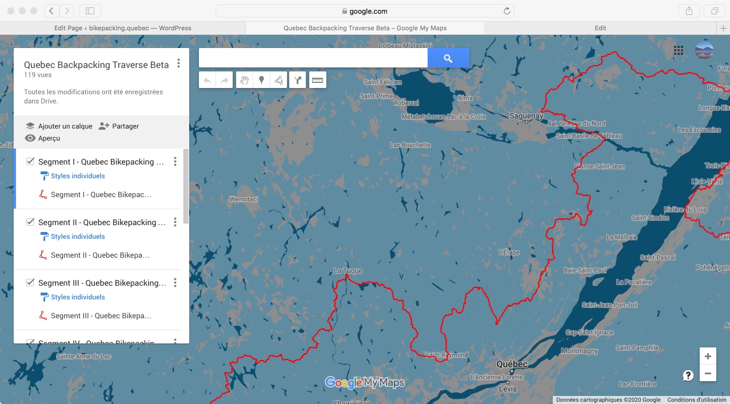Viewport: 730px width, 404px height.
Task: Open Styles individuels for Segment III
Action: [x=78, y=297]
